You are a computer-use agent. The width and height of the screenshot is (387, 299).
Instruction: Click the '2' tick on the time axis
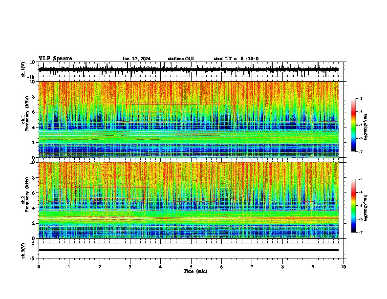[100, 267]
